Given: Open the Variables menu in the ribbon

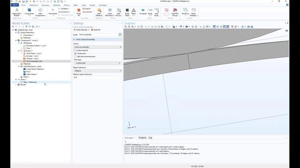Looking at the screenshot, I should pyautogui.click(x=64, y=9).
